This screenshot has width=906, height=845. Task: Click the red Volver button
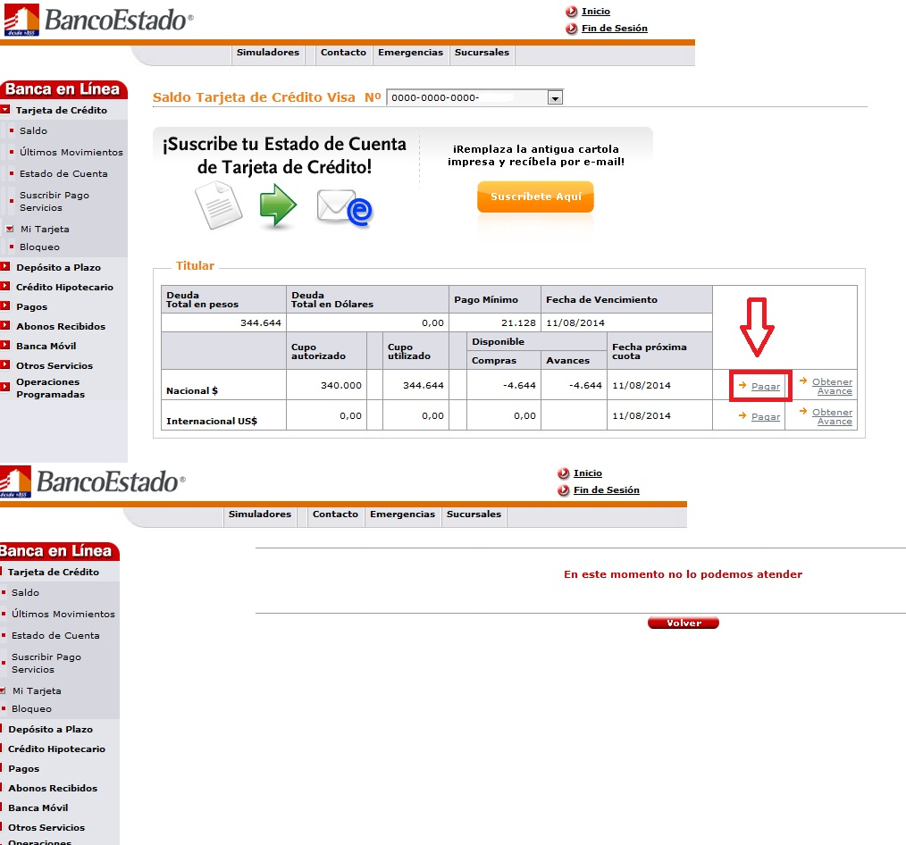click(x=684, y=623)
